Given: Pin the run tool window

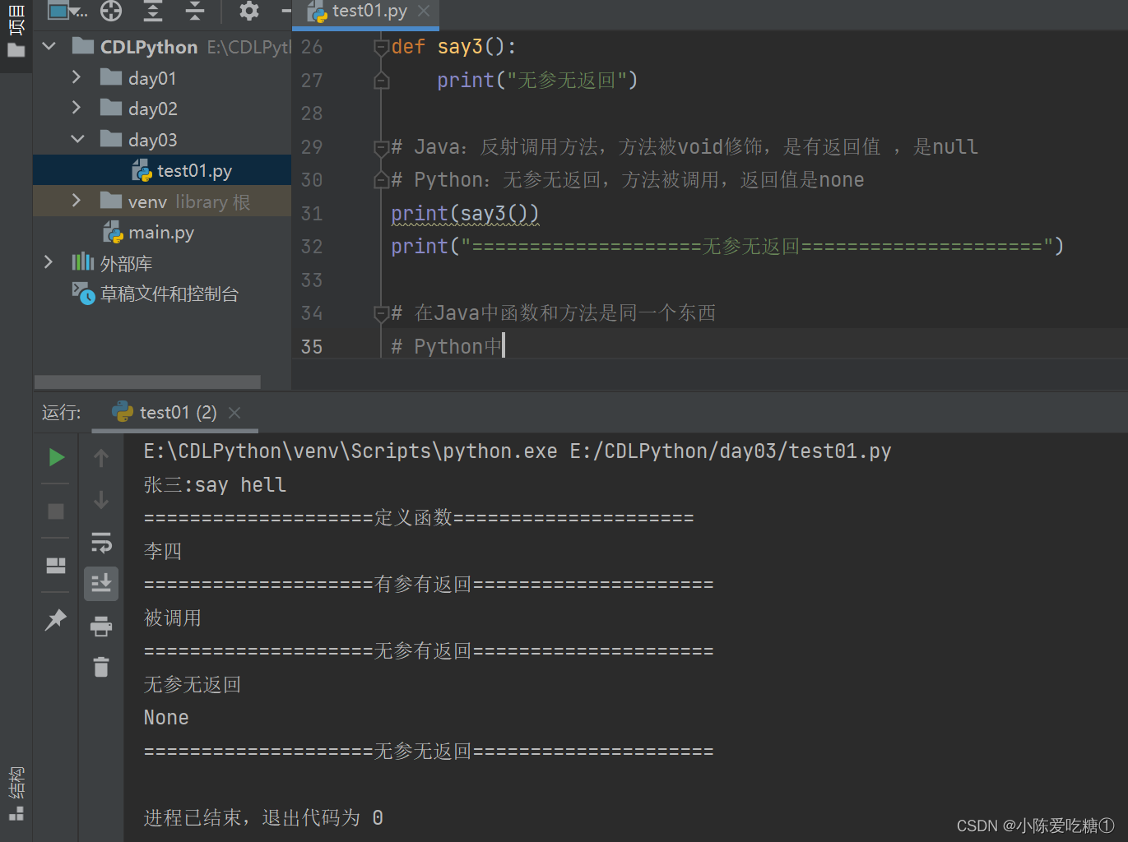Looking at the screenshot, I should pos(55,619).
